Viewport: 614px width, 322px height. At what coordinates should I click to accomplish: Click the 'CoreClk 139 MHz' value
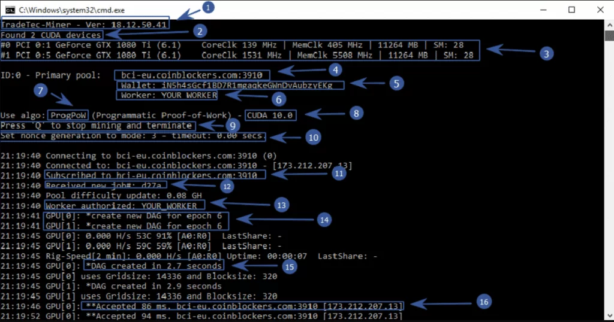pos(239,45)
